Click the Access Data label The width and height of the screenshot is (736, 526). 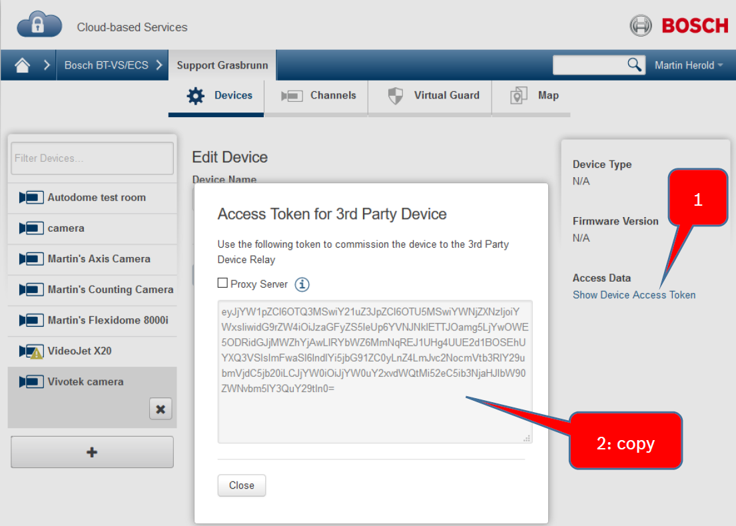point(601,278)
